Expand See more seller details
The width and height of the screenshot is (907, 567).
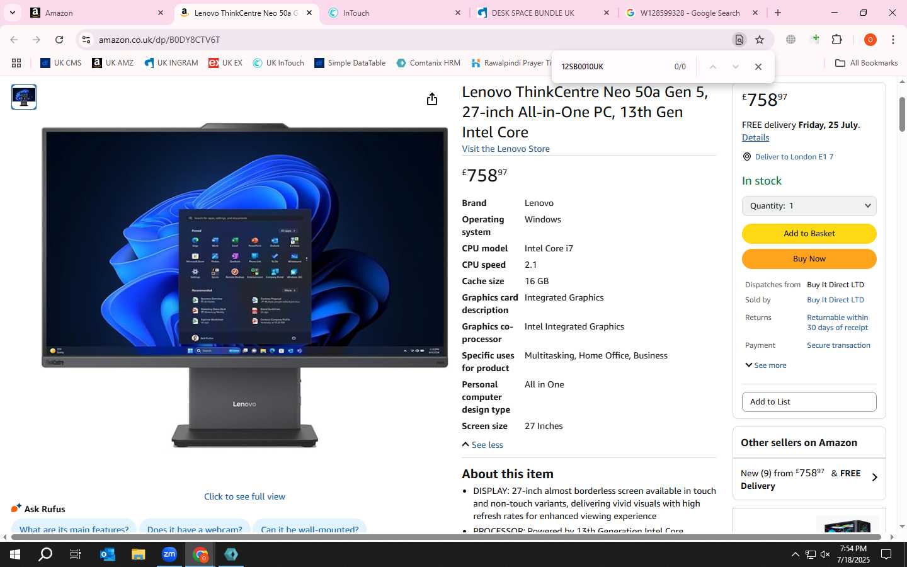[x=766, y=365]
